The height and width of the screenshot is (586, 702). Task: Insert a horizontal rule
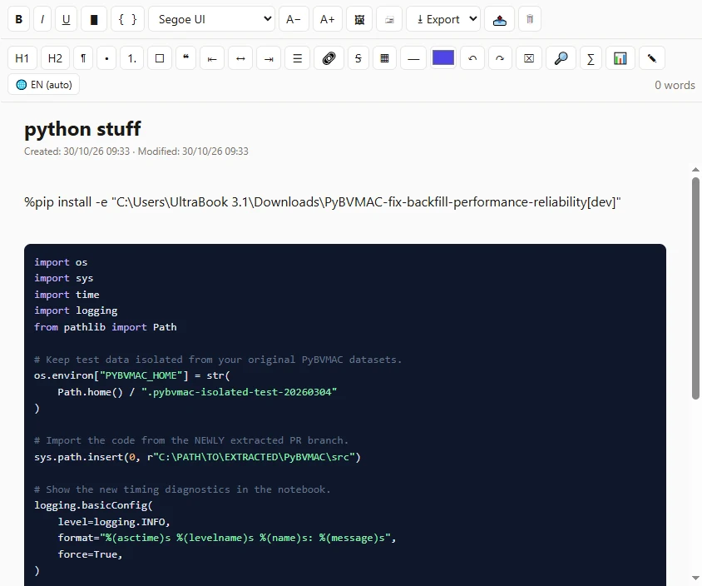point(413,58)
